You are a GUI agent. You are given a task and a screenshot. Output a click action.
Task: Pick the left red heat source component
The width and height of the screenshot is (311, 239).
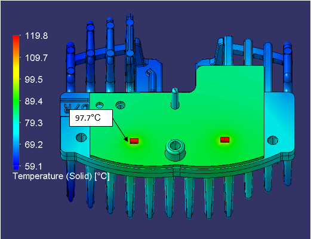click(x=134, y=141)
